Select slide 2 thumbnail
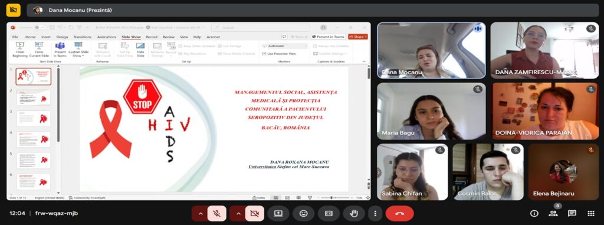Image resolution: width=604 pixels, height=225 pixels. click(x=34, y=98)
